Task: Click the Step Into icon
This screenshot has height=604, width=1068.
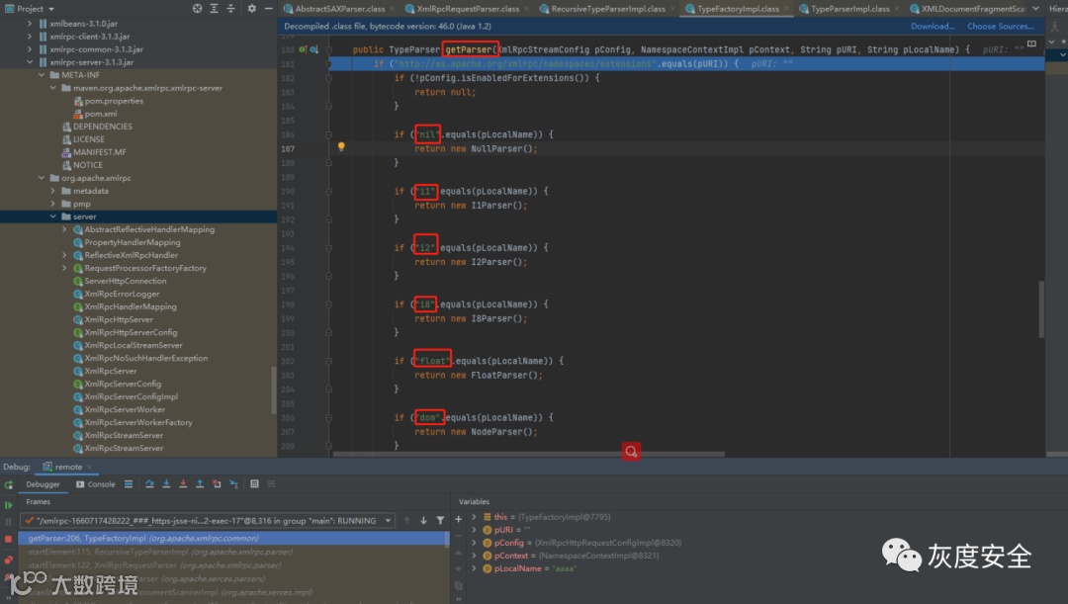Action: pos(166,484)
